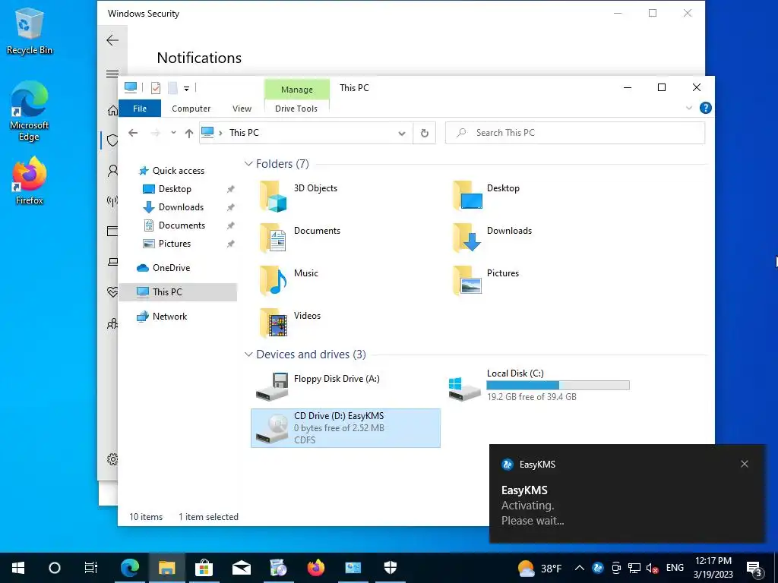This screenshot has width=778, height=583.
Task: Click EasyKMS notification body text
Action: tap(533, 513)
